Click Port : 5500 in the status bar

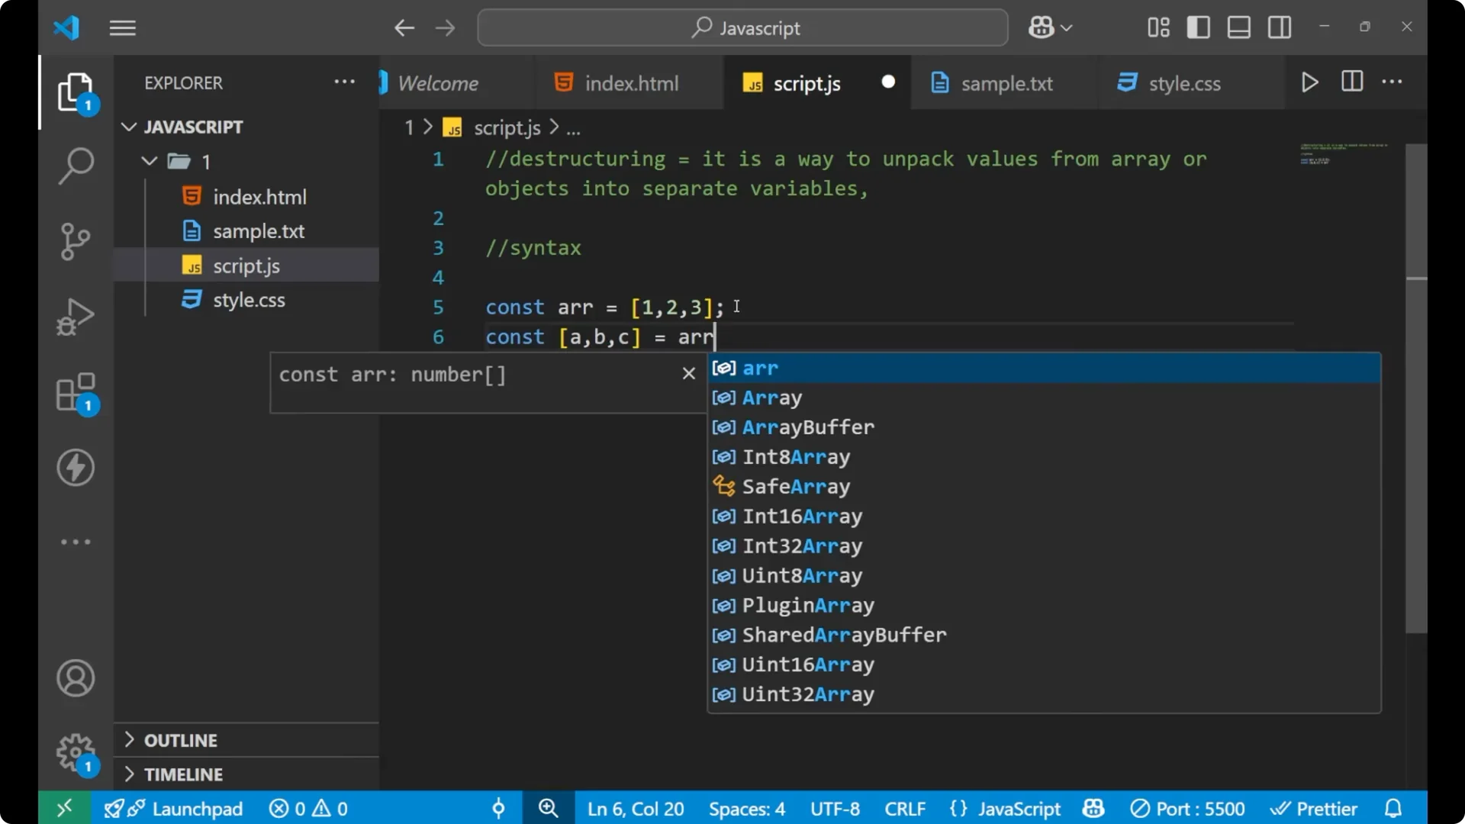[x=1187, y=808]
